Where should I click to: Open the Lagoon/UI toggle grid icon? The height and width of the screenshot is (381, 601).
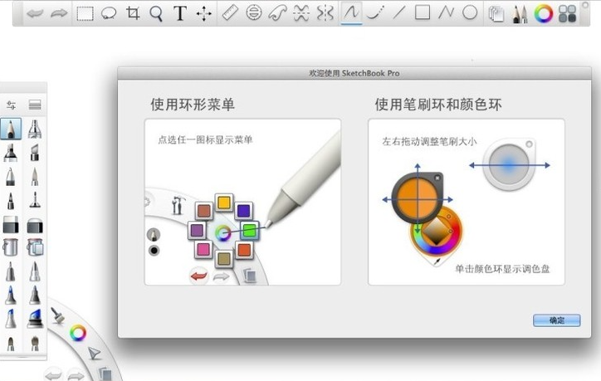coord(568,13)
